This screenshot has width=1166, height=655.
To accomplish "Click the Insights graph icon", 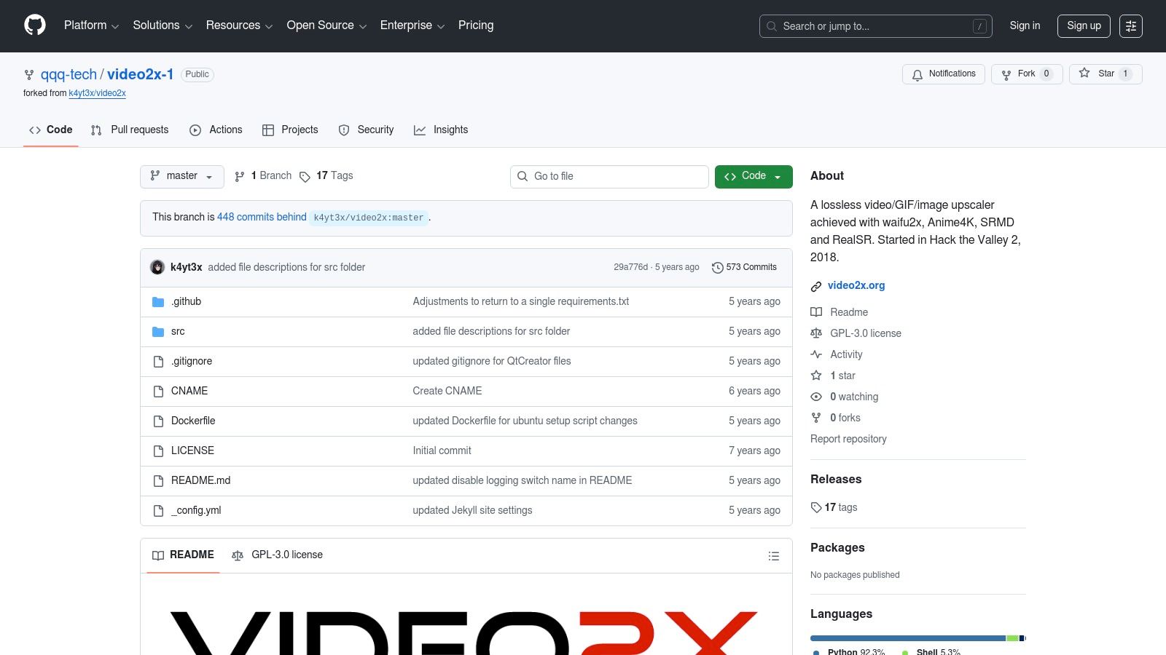I will tap(420, 130).
